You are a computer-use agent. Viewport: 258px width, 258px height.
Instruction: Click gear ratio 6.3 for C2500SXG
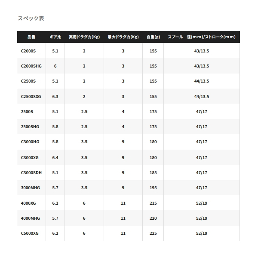pos(55,97)
